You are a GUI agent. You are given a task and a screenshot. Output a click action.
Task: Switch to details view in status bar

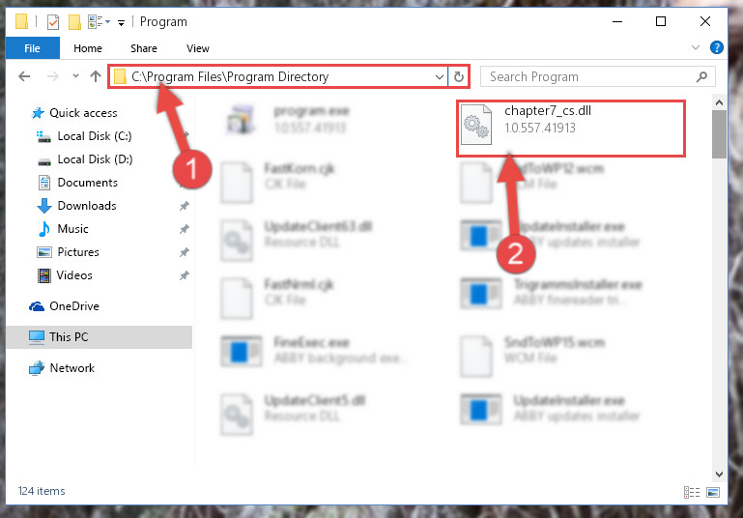pyautogui.click(x=692, y=493)
